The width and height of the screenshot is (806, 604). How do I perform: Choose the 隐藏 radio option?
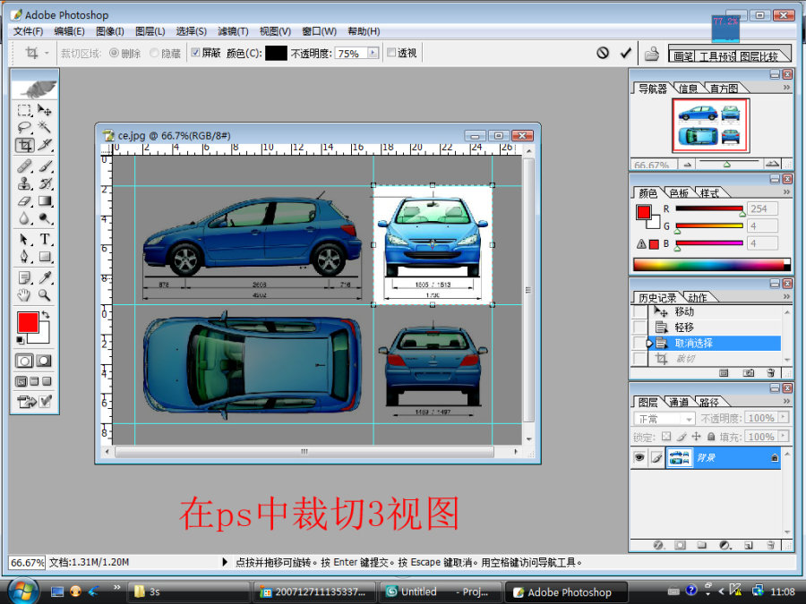pos(154,53)
